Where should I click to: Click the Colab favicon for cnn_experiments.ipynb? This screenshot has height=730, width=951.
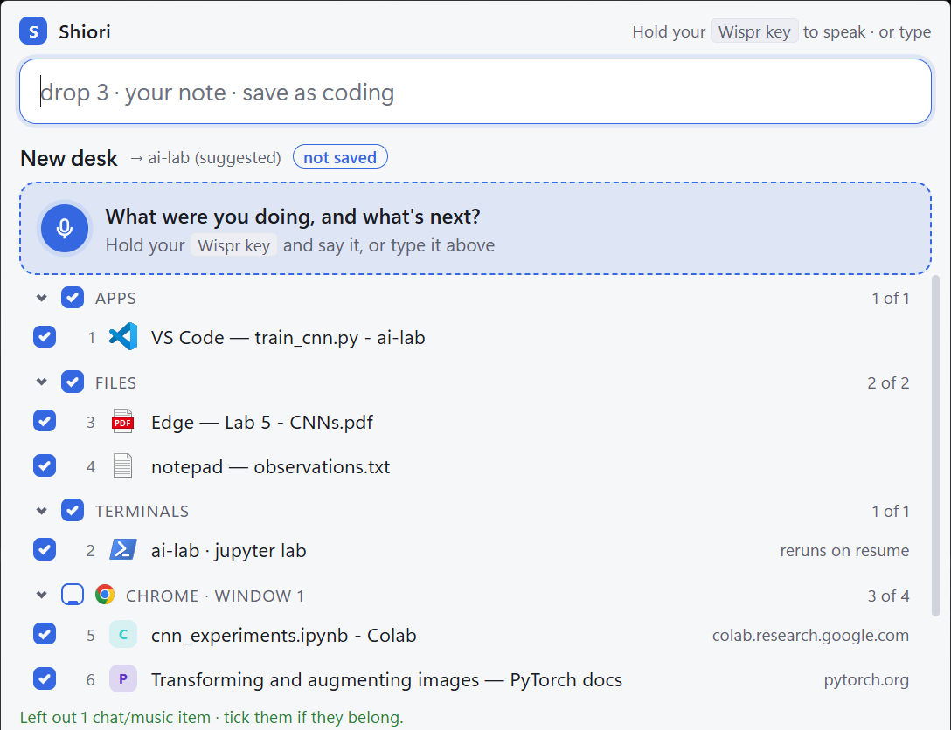[x=123, y=634]
